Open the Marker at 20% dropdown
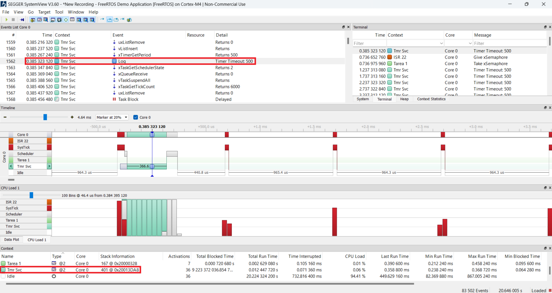The width and height of the screenshot is (552, 293). pyautogui.click(x=112, y=117)
